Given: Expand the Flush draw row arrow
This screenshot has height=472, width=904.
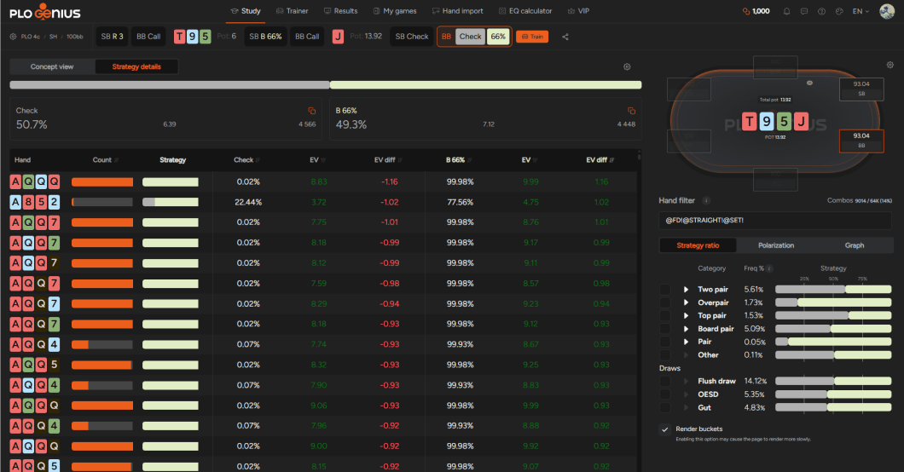Looking at the screenshot, I should coord(686,381).
